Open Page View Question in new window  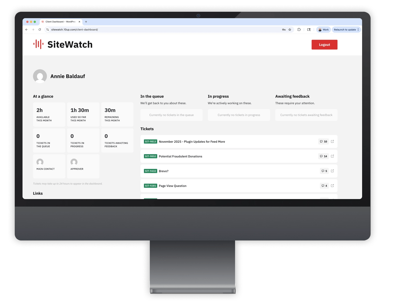coord(333,185)
